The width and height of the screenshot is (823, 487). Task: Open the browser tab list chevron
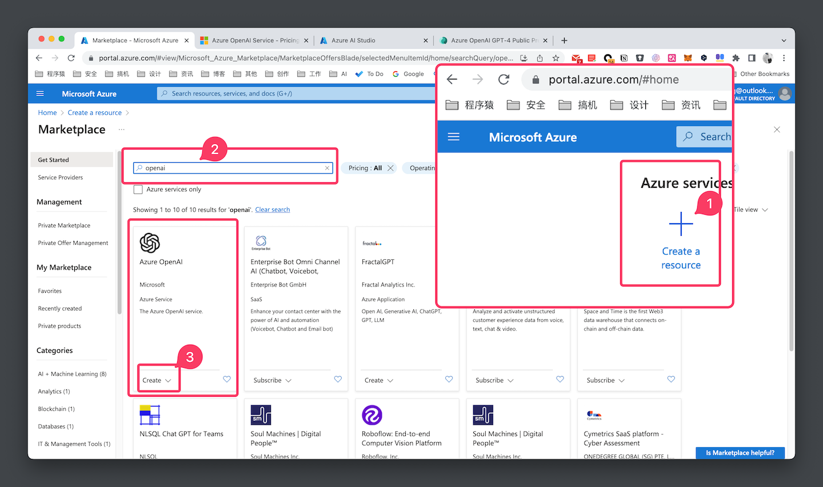tap(784, 41)
